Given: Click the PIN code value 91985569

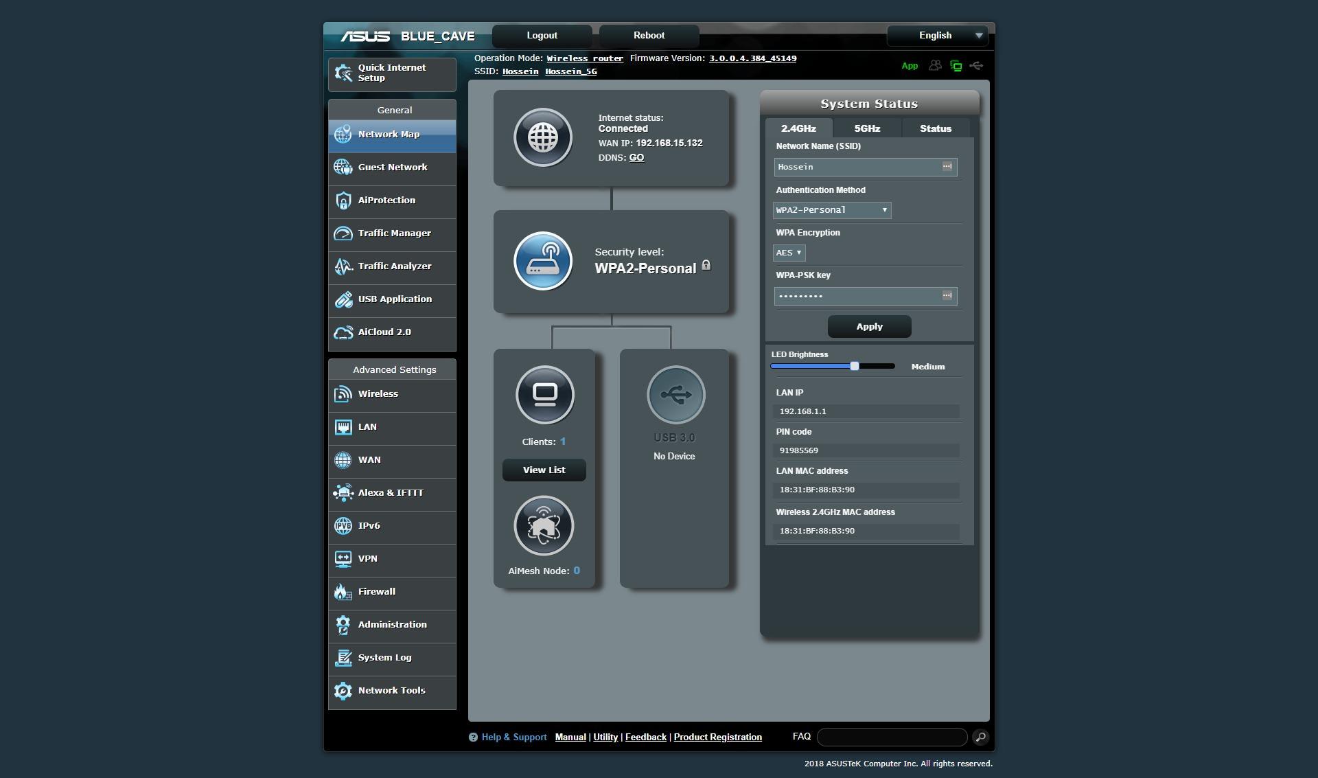Looking at the screenshot, I should tap(798, 450).
